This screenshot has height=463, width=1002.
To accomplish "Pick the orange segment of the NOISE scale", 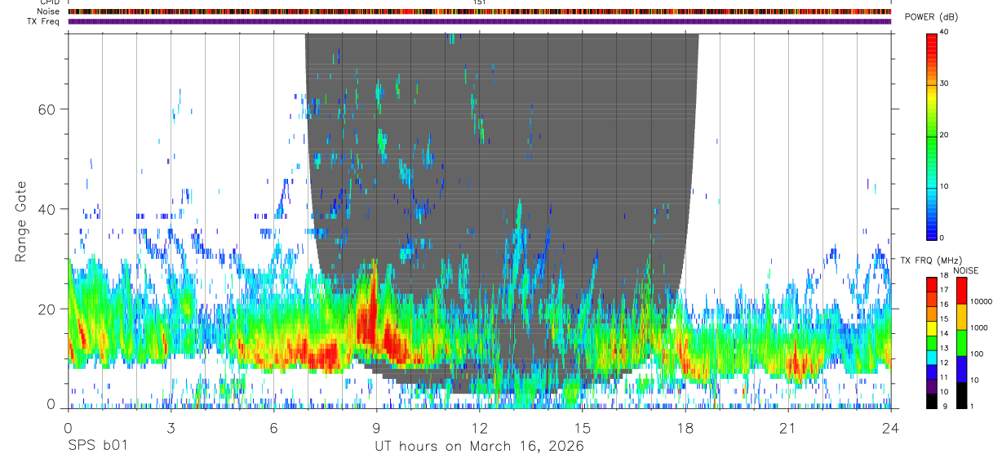I will point(961,317).
